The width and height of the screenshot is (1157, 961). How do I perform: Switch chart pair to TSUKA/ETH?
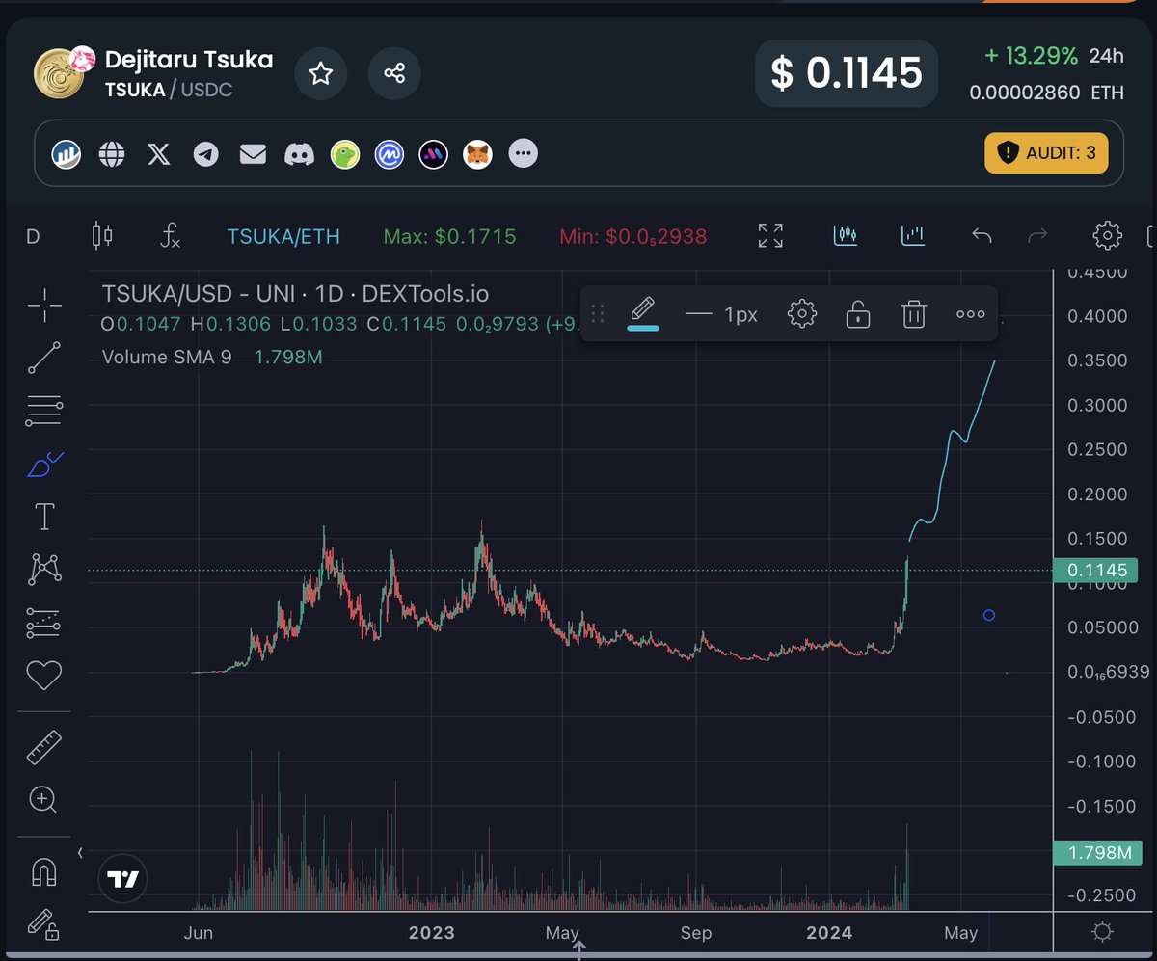[283, 236]
